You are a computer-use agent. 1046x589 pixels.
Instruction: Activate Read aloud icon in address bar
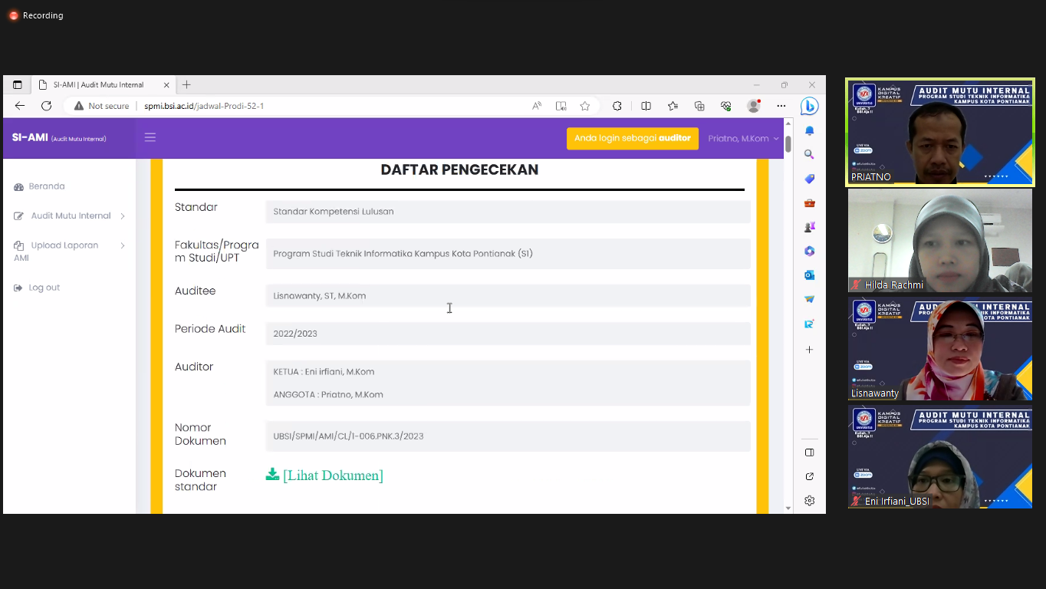(x=537, y=106)
